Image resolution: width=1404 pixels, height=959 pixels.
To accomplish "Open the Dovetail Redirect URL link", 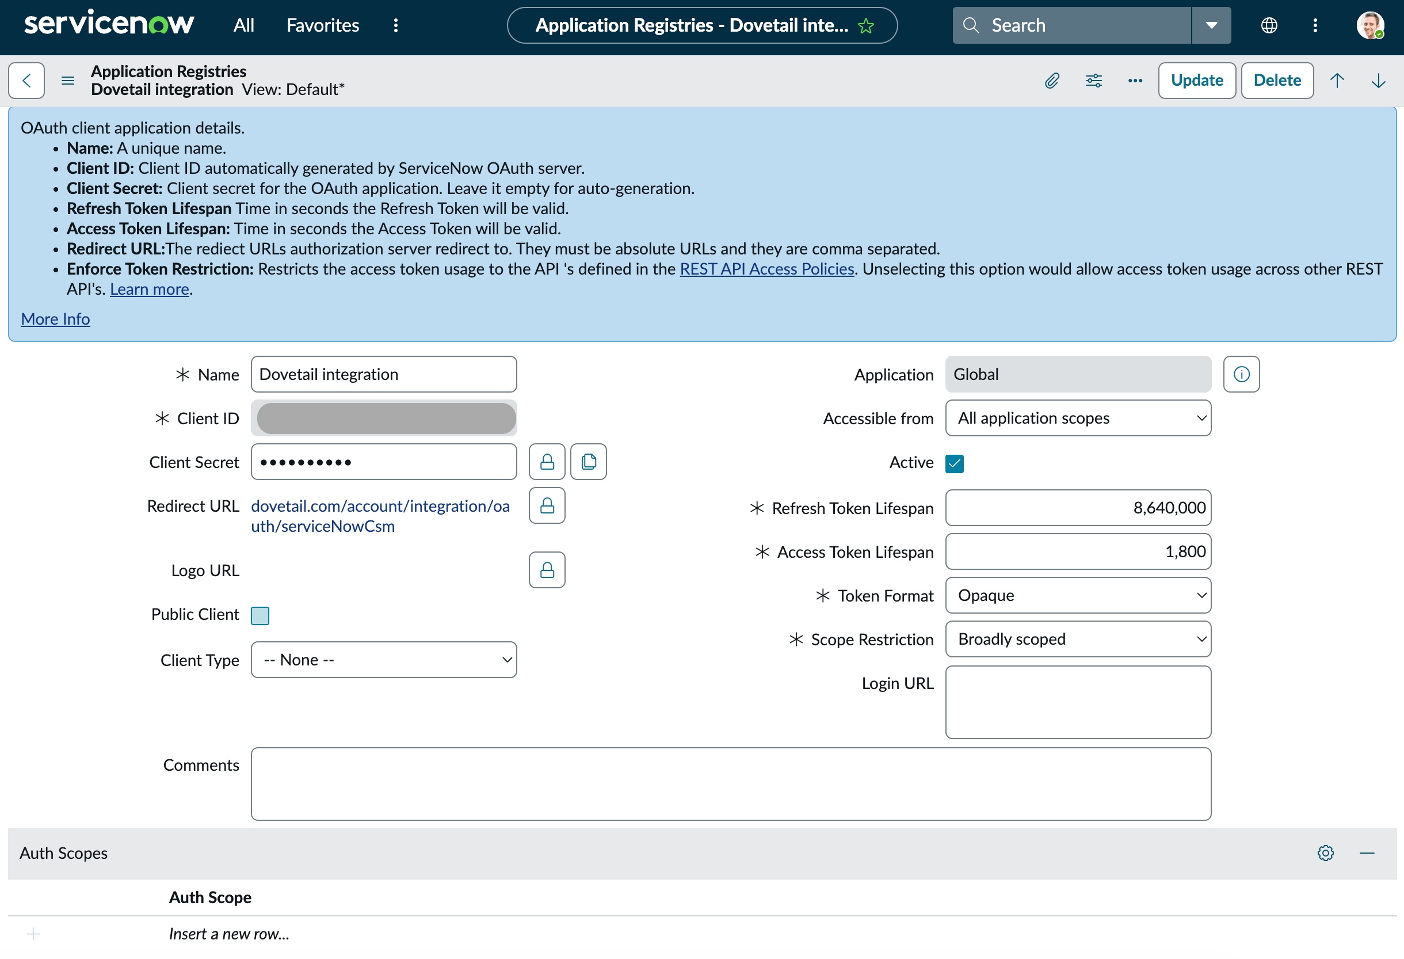I will click(x=380, y=516).
